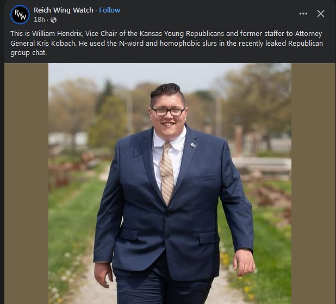Click the jacket's front button in photo
This screenshot has height=304, width=336.
pos(167,237)
